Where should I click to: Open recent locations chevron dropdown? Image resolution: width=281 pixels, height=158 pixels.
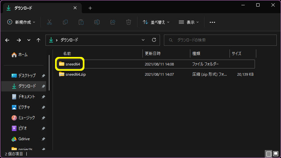click(29, 40)
